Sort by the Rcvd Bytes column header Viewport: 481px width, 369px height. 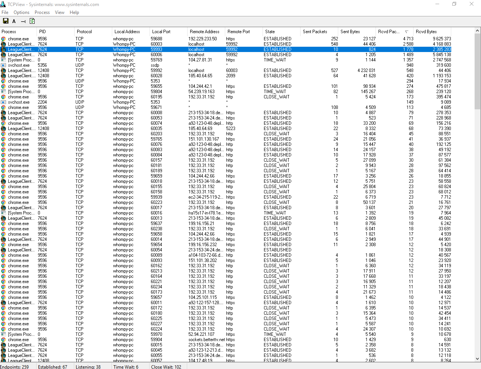[x=432, y=32]
